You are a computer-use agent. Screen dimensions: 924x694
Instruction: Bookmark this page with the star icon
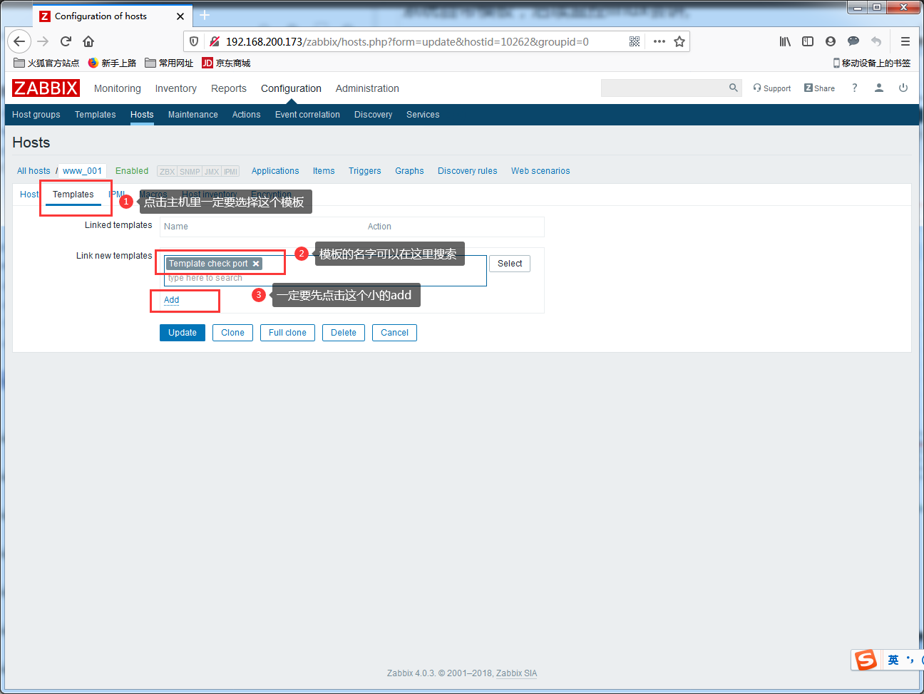(679, 41)
